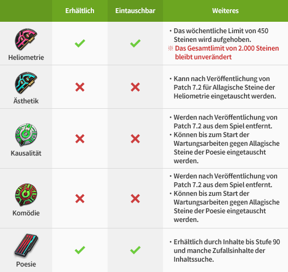
Task: Click the red X for Kausalität Erhältlich
Action: point(80,139)
